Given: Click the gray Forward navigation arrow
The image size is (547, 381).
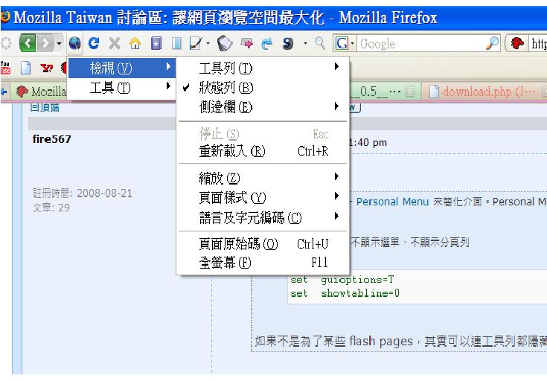Looking at the screenshot, I should 45,43.
